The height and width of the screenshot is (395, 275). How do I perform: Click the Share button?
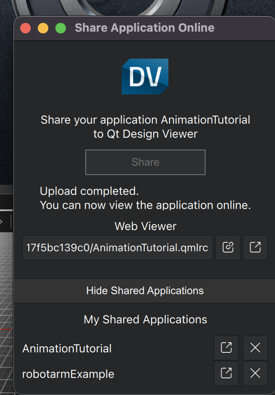(x=145, y=162)
